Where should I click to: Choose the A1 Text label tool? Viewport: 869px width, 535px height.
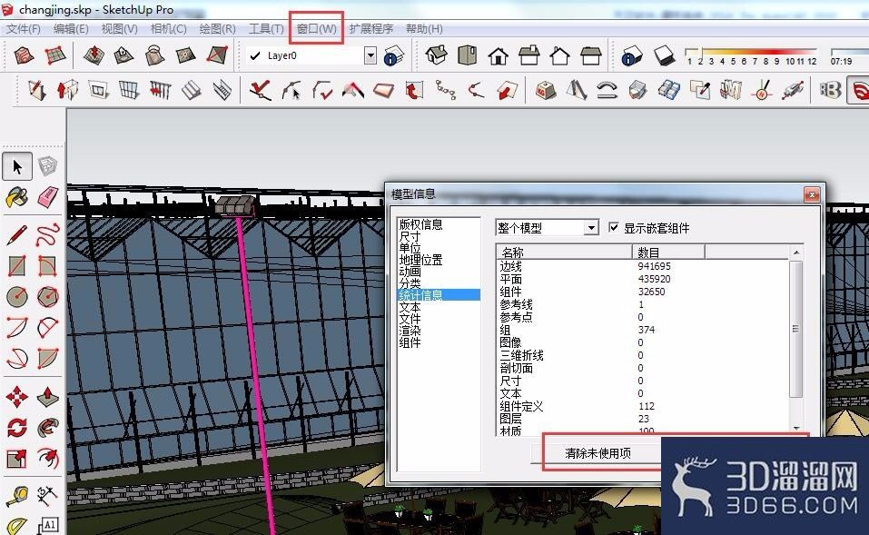tap(47, 524)
